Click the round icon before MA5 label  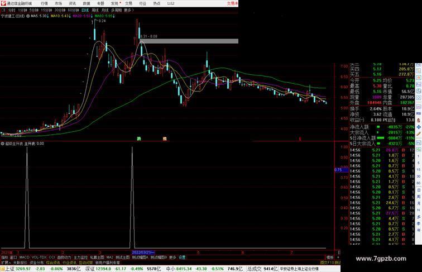[x=28, y=16]
